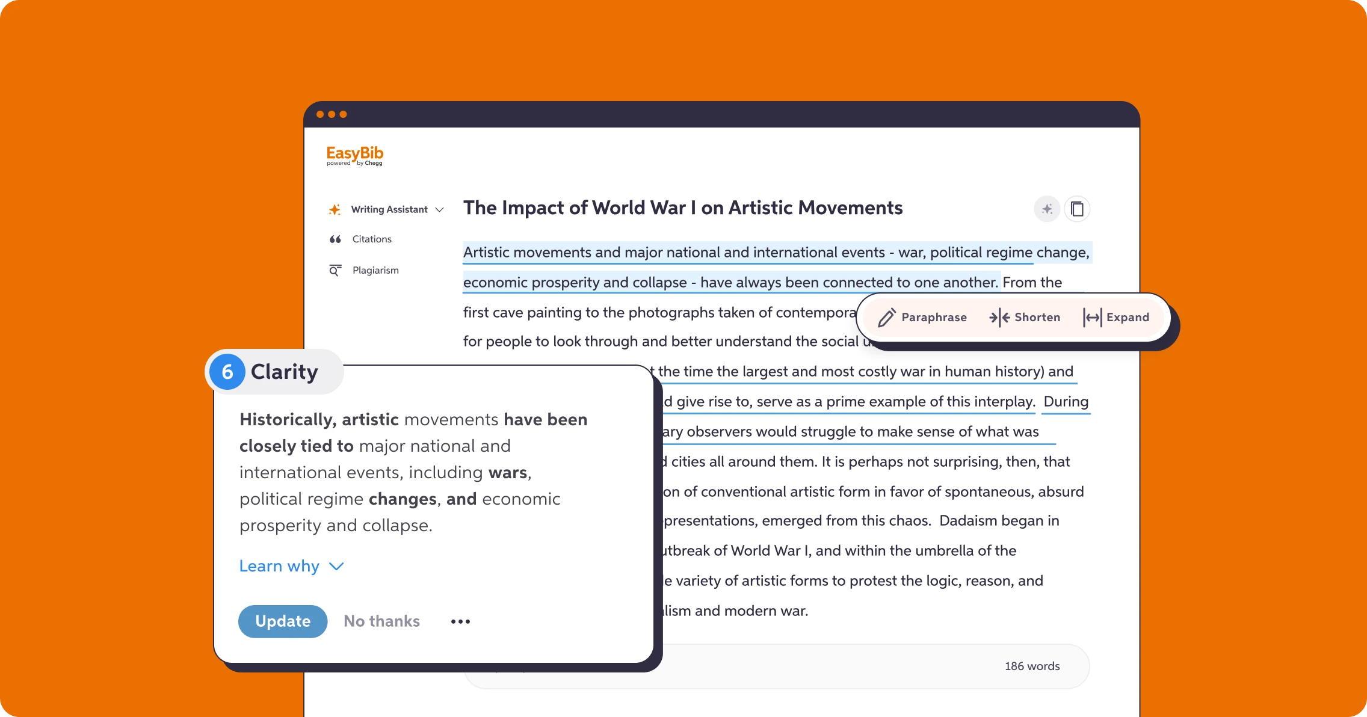Click the Paraphrase pencil icon
This screenshot has width=1367, height=717.
pyautogui.click(x=887, y=318)
